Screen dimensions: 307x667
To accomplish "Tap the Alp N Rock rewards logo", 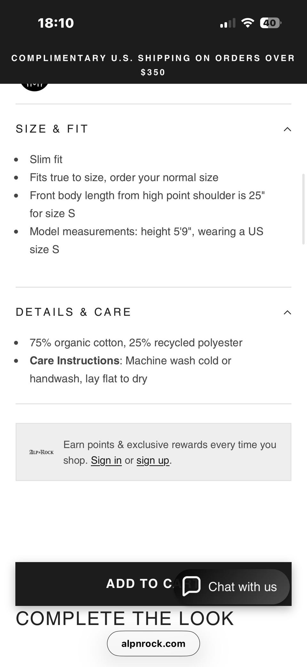I will click(41, 452).
